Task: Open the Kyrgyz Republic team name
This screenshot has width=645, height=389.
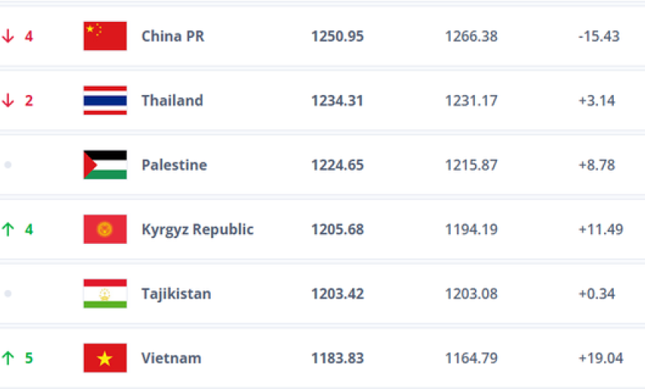Action: point(197,229)
